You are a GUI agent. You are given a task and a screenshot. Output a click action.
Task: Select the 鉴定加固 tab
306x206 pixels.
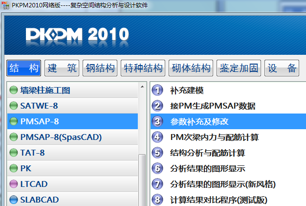pos(239,68)
